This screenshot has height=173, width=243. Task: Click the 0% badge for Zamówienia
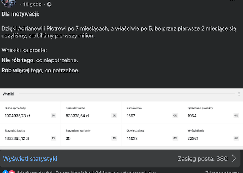(x=175, y=116)
